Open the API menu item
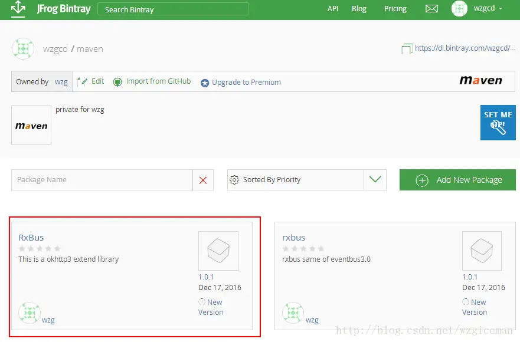The width and height of the screenshot is (520, 342). point(333,9)
